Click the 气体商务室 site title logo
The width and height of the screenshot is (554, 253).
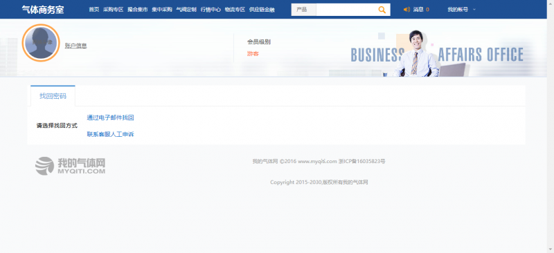(43, 10)
